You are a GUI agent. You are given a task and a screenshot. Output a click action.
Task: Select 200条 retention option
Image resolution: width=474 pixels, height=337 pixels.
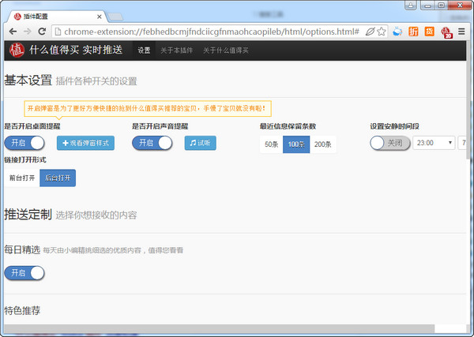[323, 144]
